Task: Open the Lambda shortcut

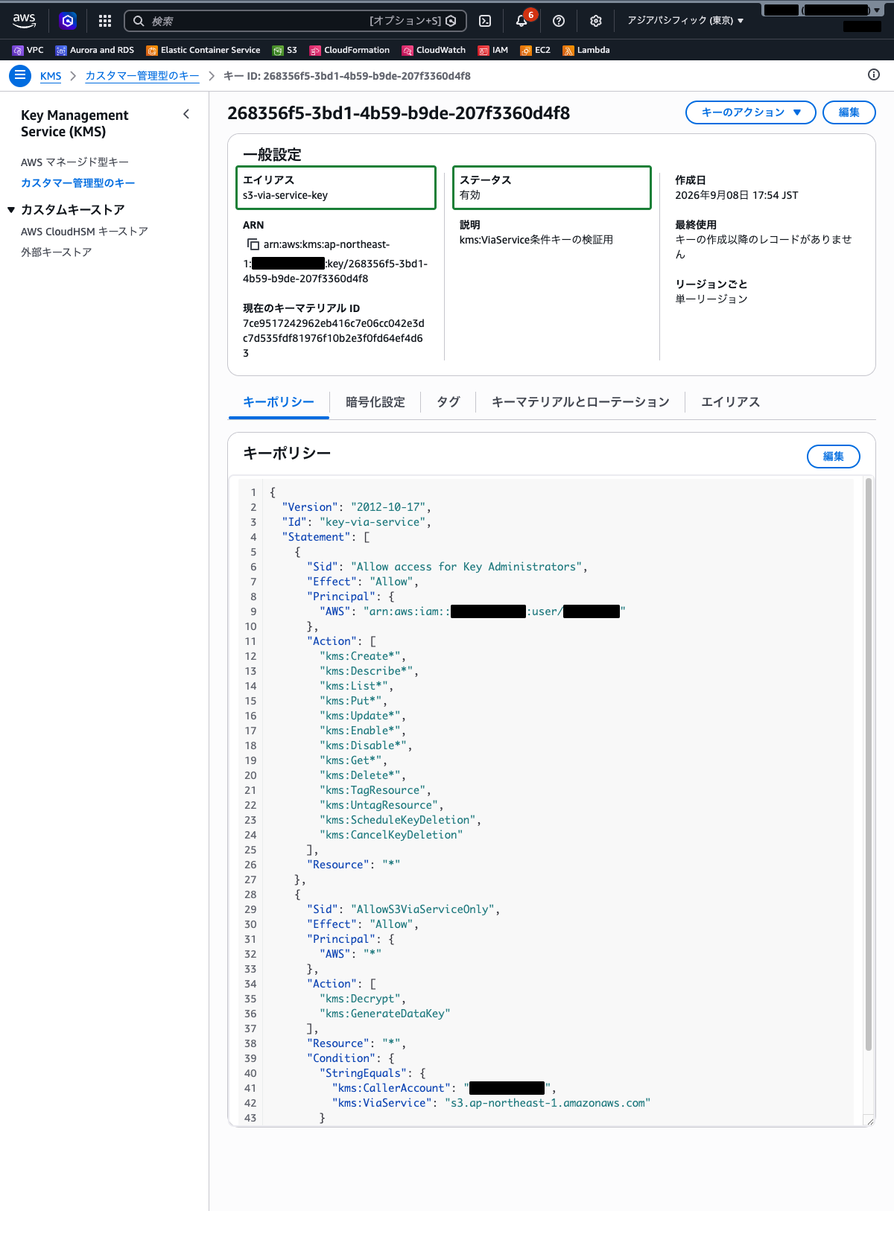Action: [586, 50]
